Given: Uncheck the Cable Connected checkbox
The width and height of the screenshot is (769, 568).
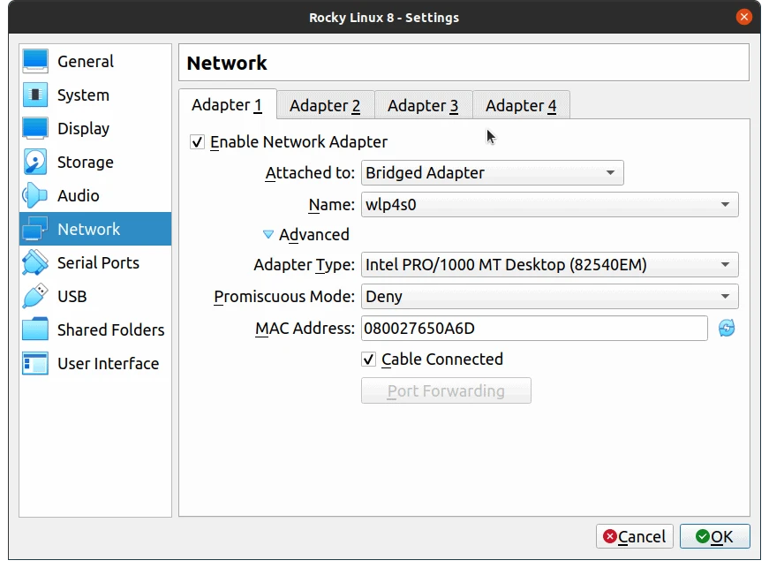Looking at the screenshot, I should coord(368,360).
